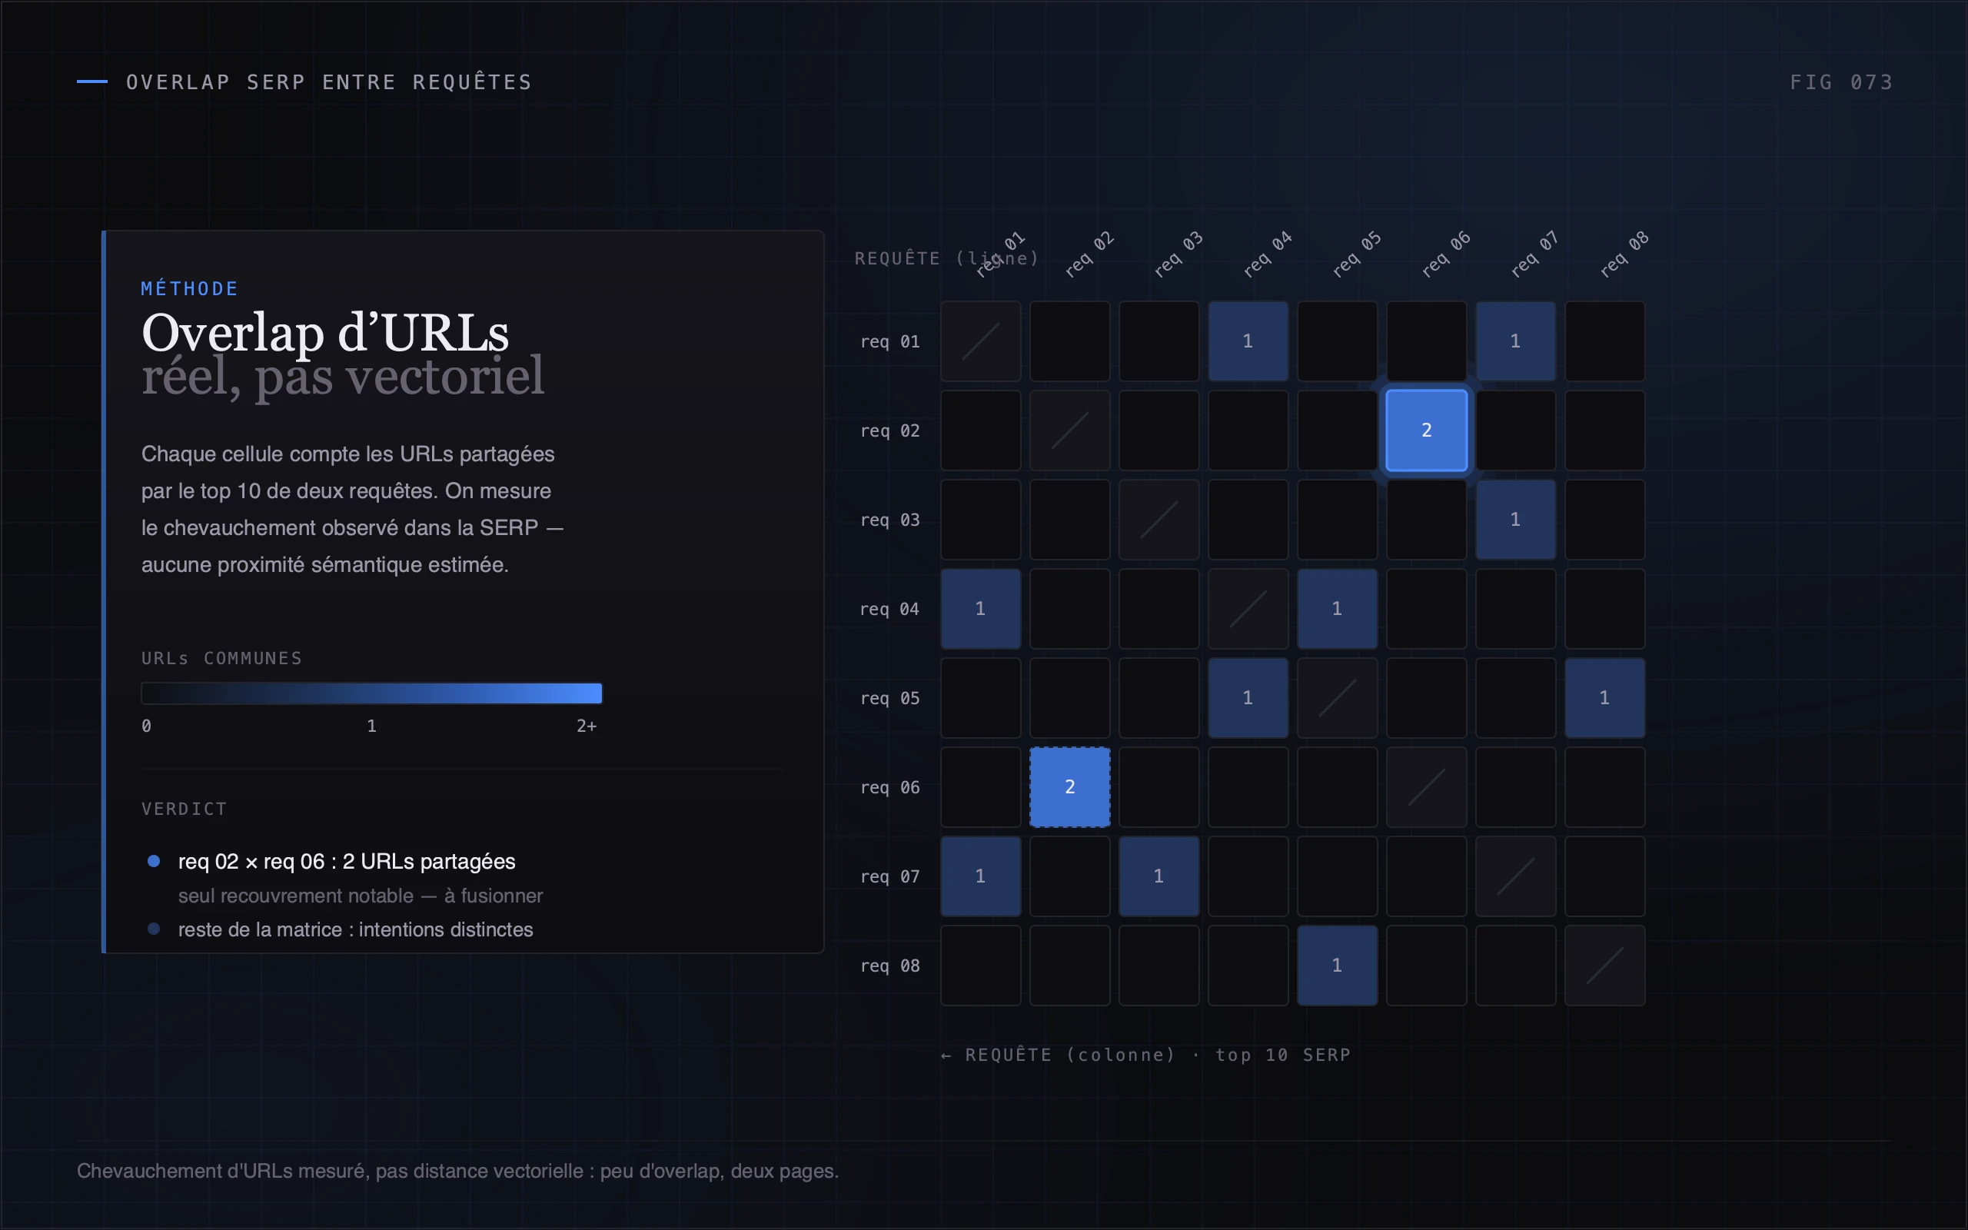Click the 'req 04' row label
Image resolution: width=1968 pixels, height=1230 pixels.
tap(889, 609)
